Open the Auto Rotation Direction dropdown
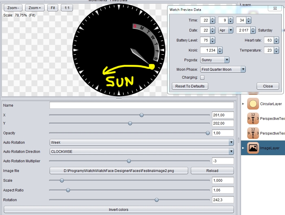This screenshot has height=215, width=285. point(141,151)
